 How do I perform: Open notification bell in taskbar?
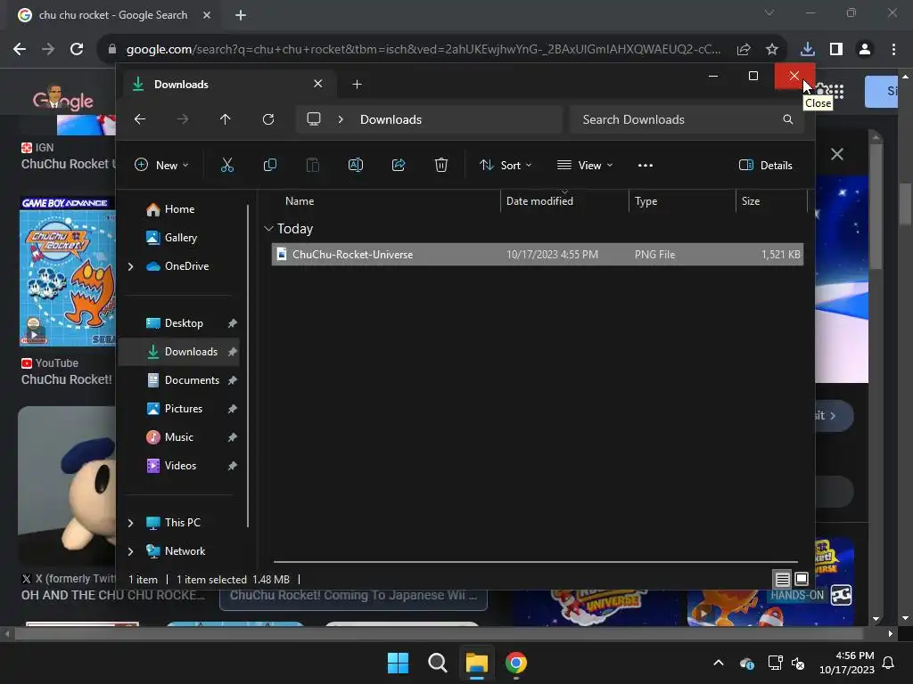pos(889,663)
